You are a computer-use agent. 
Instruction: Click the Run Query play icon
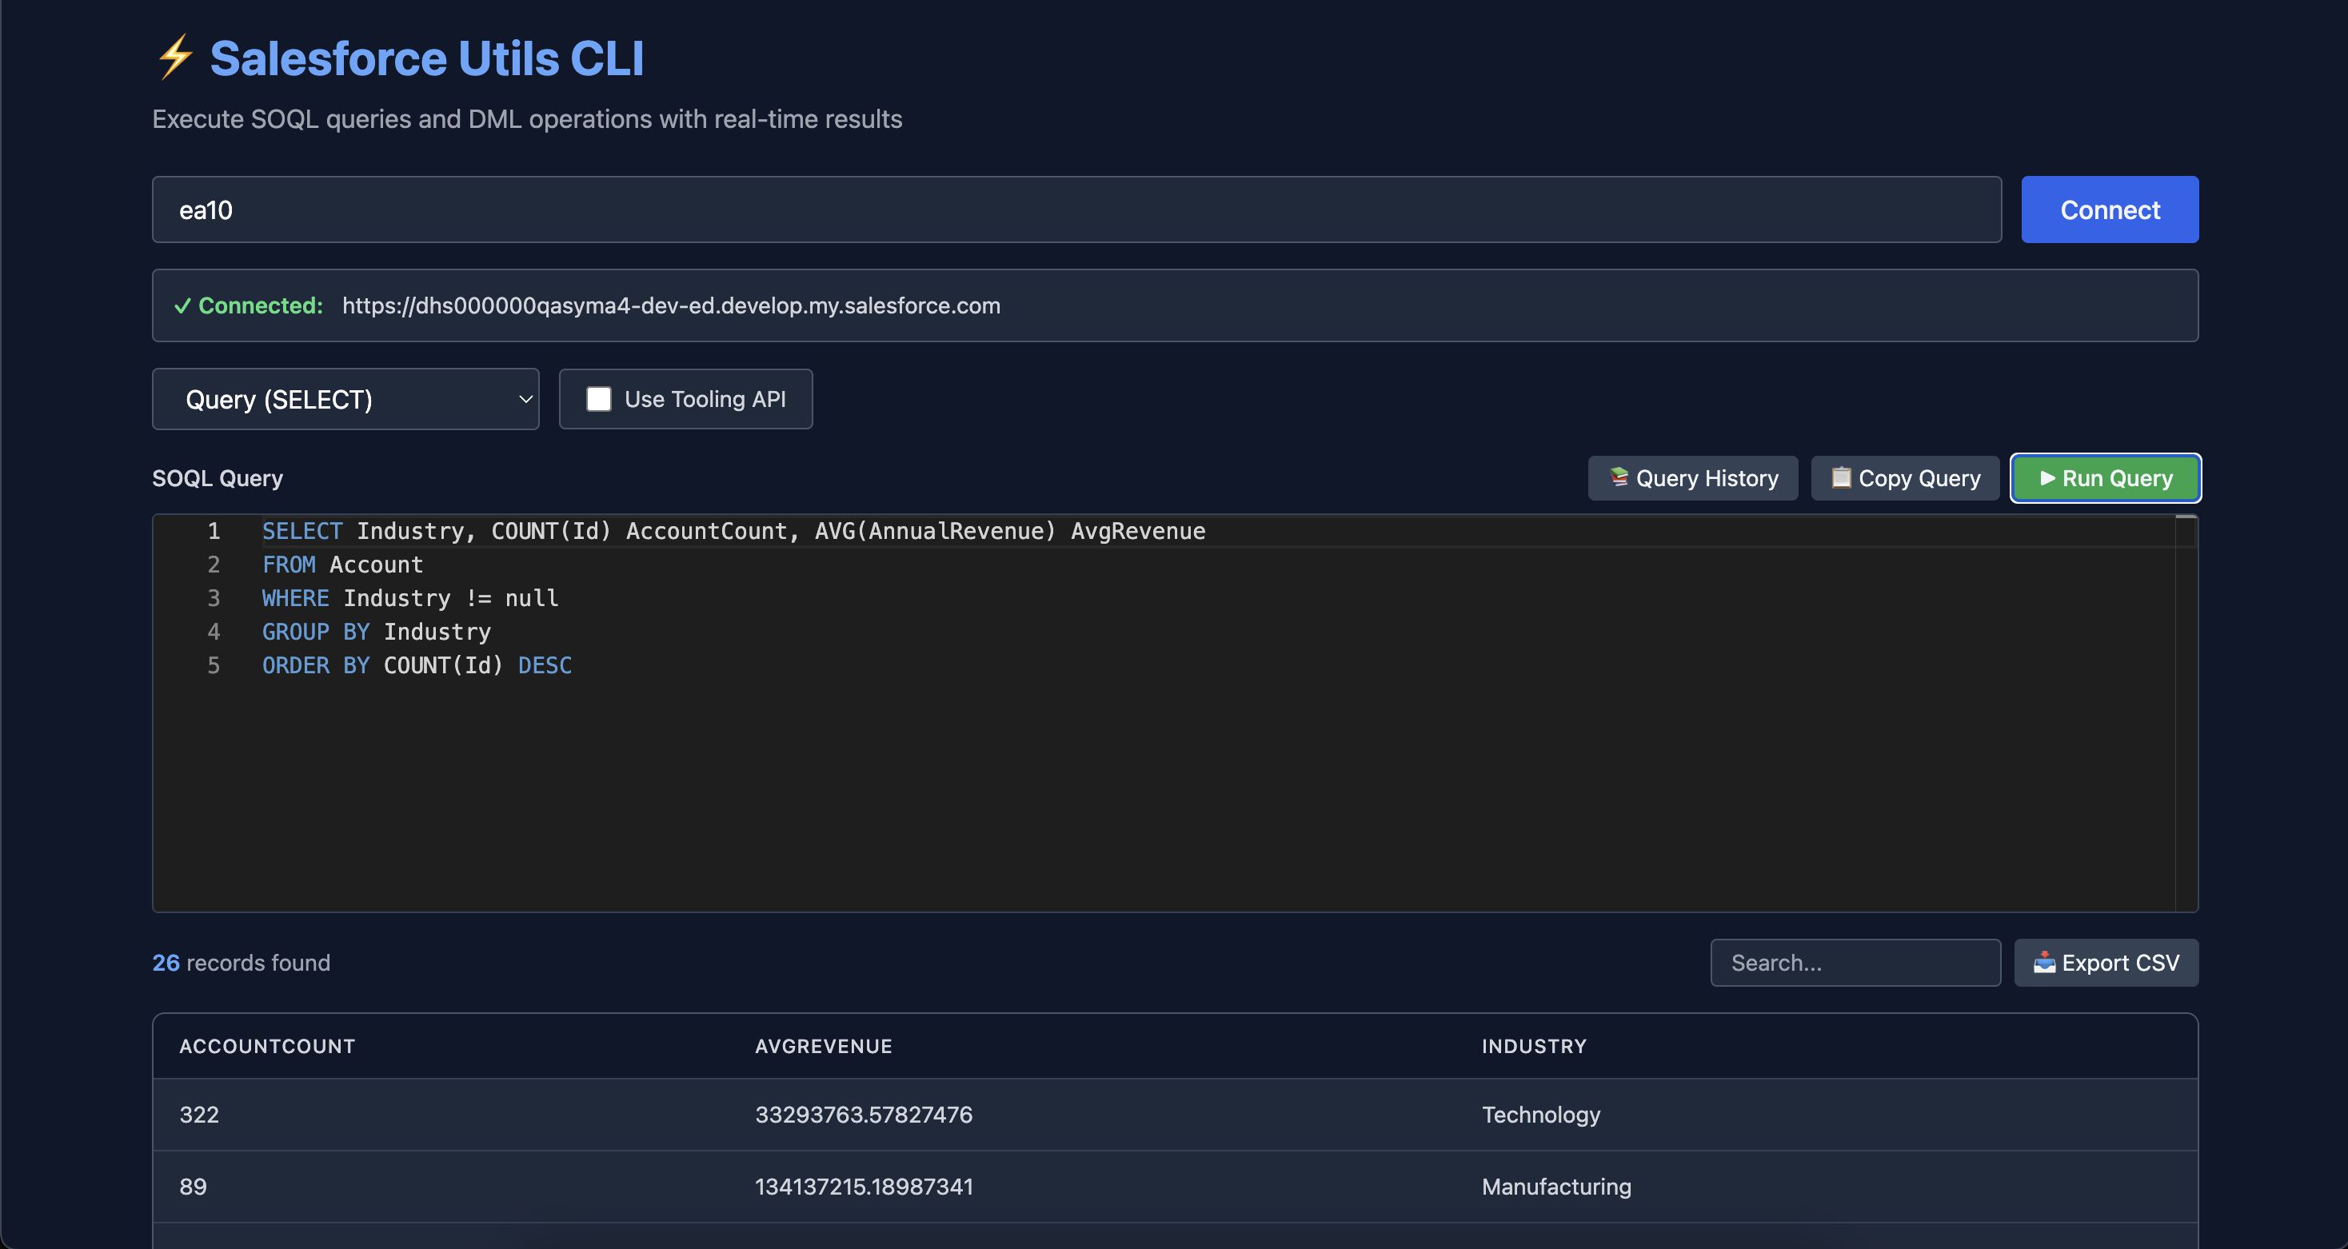2047,477
